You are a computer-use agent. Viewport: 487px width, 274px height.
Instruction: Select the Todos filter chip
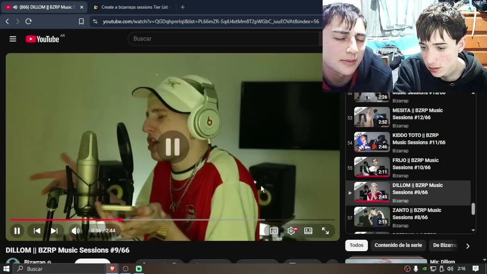pyautogui.click(x=356, y=245)
